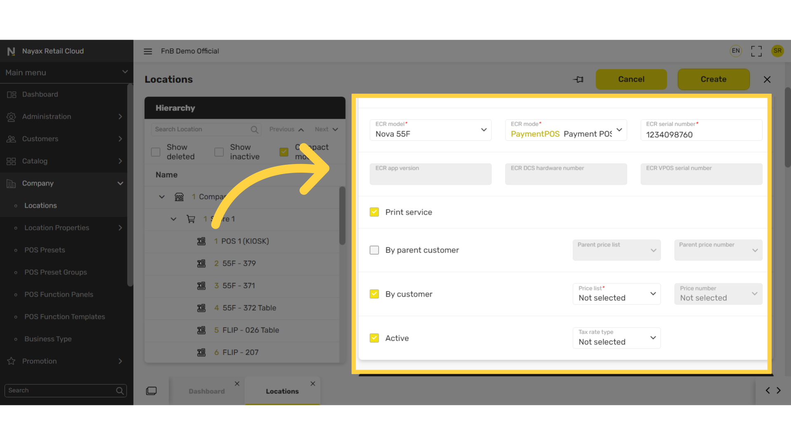Click the Dashboard sidebar icon
The width and height of the screenshot is (791, 445).
pyautogui.click(x=12, y=94)
